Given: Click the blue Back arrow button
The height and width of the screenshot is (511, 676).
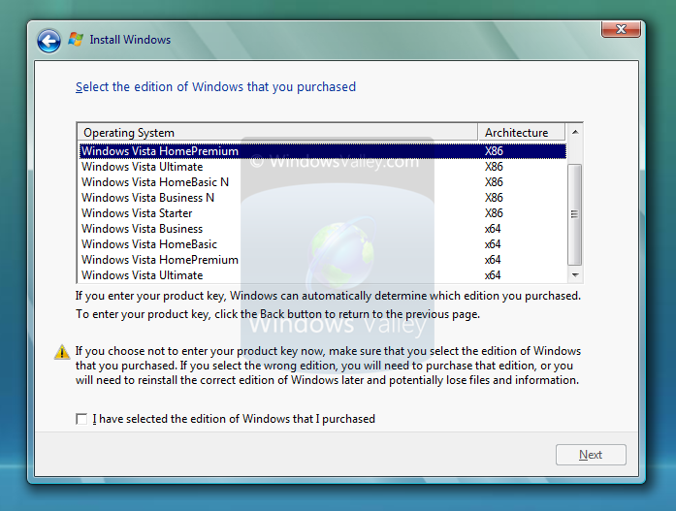Looking at the screenshot, I should click(48, 41).
